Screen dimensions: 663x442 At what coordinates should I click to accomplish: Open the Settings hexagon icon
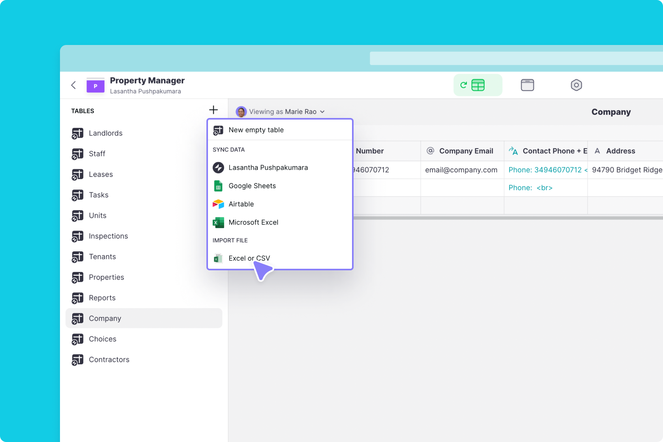pyautogui.click(x=576, y=85)
